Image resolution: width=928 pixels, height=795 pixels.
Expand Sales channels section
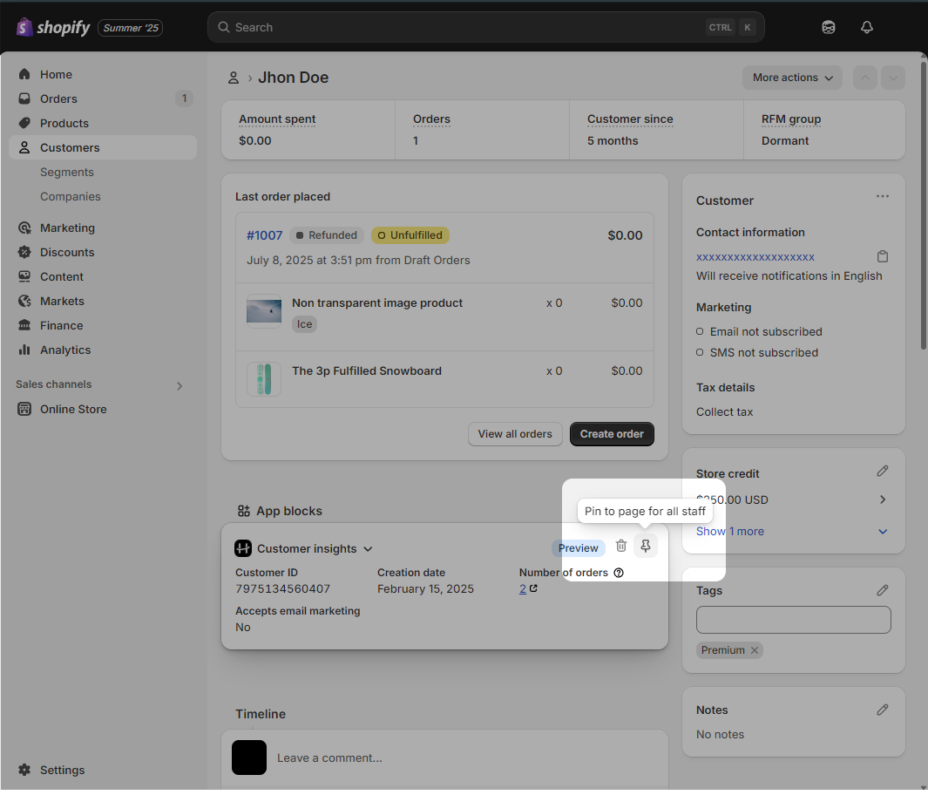[x=180, y=385]
